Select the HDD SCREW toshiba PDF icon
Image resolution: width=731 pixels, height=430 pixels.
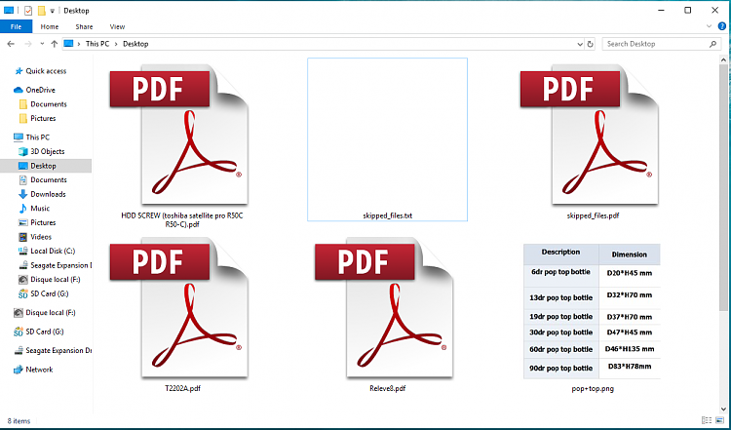179,135
